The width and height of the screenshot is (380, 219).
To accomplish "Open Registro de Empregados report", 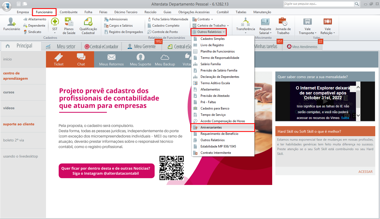I will pyautogui.click(x=123, y=32).
